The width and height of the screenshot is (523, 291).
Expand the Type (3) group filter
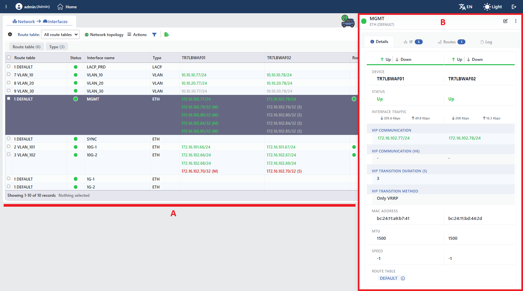pyautogui.click(x=57, y=47)
